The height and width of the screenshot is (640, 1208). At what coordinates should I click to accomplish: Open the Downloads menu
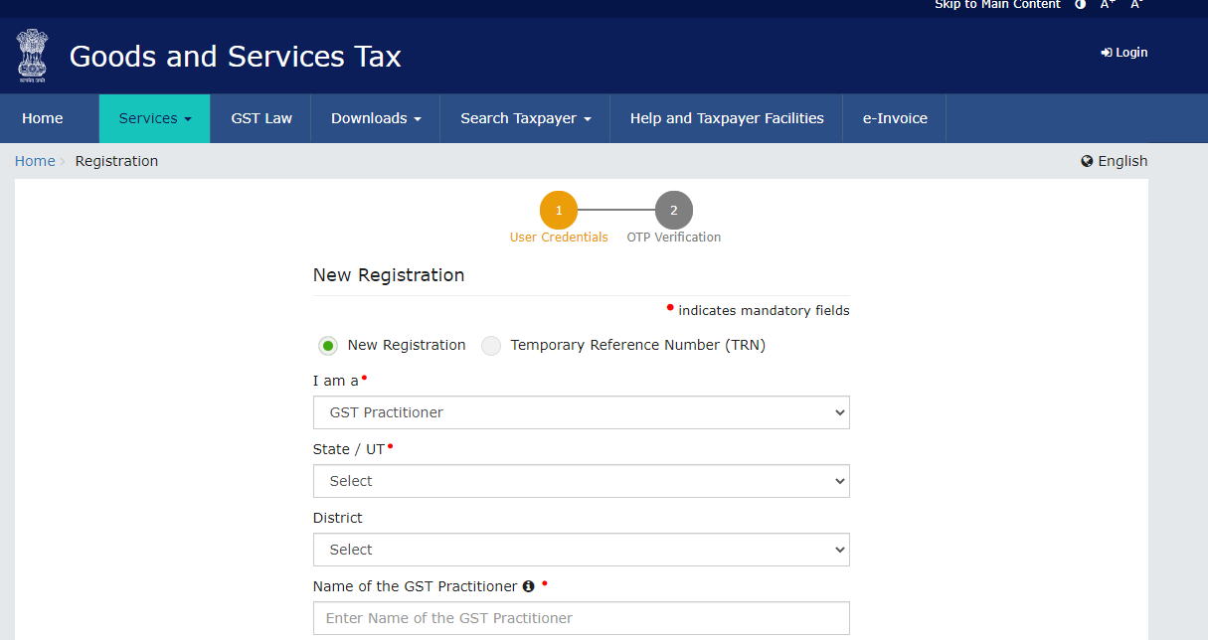[375, 117]
